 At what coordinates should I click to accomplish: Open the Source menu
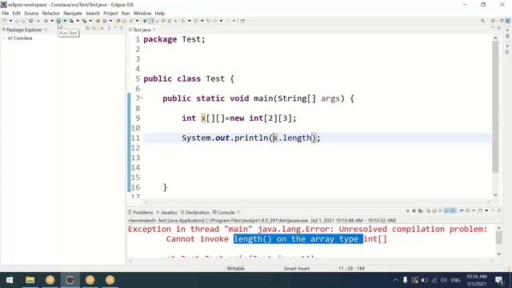point(31,14)
